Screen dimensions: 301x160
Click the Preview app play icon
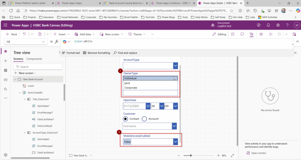click(x=271, y=34)
